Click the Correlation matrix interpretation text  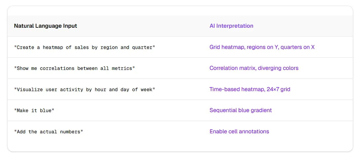pyautogui.click(x=254, y=68)
